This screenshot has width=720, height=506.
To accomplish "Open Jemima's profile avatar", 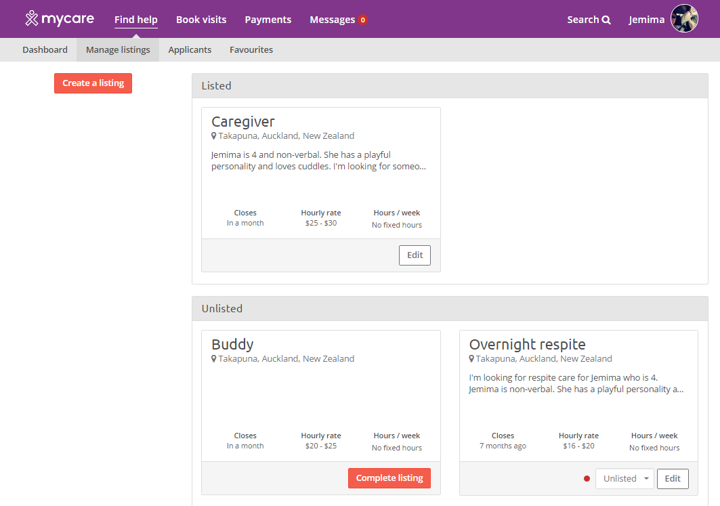I will click(x=683, y=19).
